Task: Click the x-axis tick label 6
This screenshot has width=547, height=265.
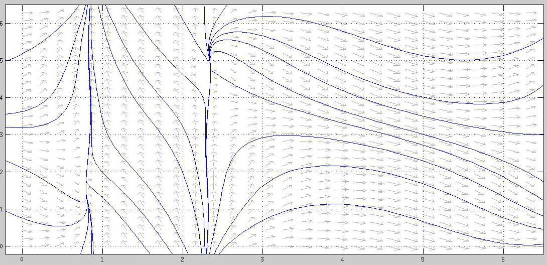Action: (503, 259)
